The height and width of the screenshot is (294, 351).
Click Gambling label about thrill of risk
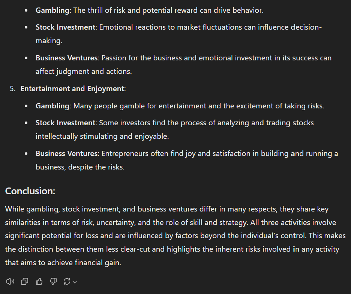point(52,10)
